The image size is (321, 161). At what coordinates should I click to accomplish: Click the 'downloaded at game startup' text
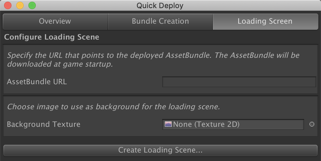click(60, 64)
